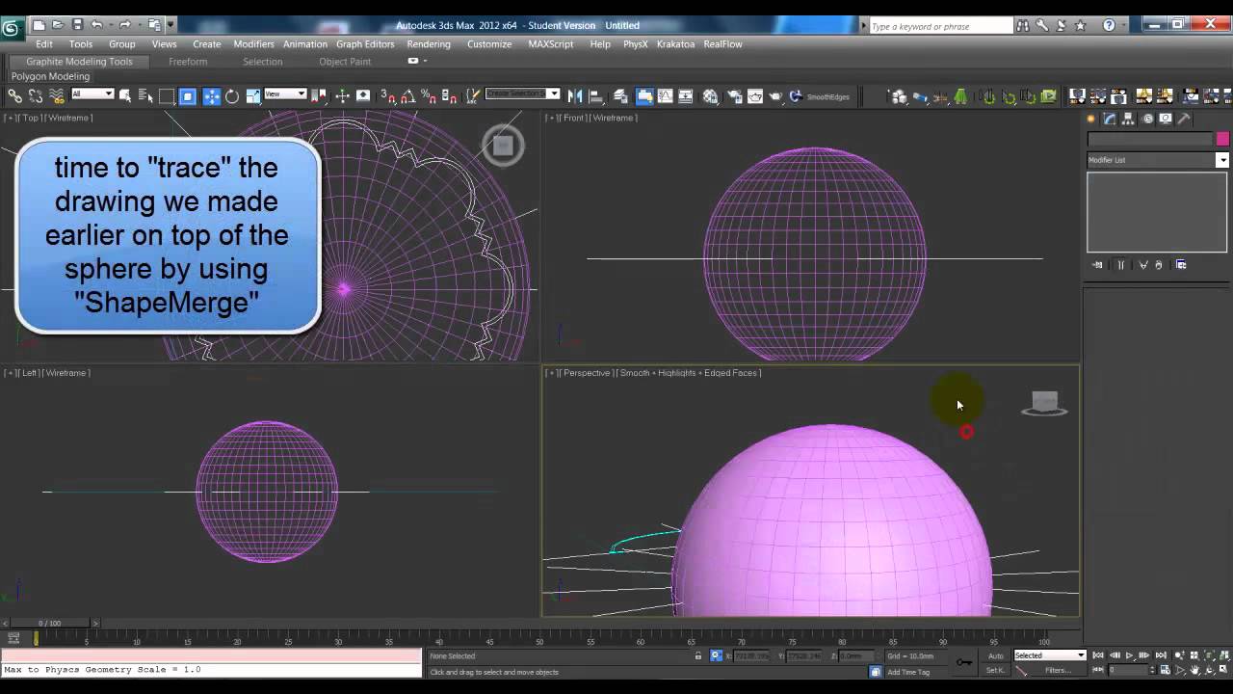The height and width of the screenshot is (694, 1233).
Task: Click the Play Animation button
Action: coord(1130,655)
